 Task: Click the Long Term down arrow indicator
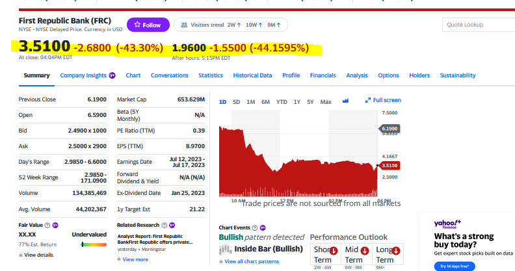pyautogui.click(x=396, y=251)
